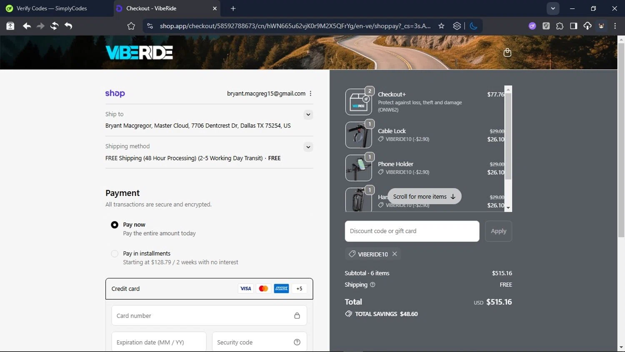Reload the page with the refresh icon
Viewport: 625px width, 352px height.
[x=54, y=26]
